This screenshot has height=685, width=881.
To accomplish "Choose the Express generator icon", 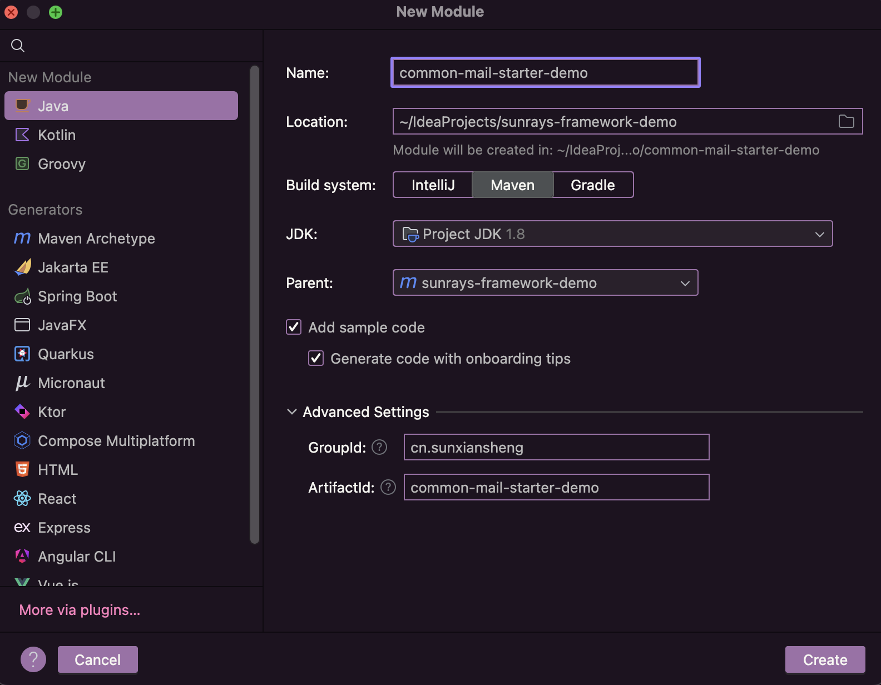I will click(x=22, y=527).
